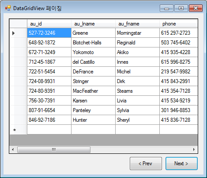Click phone 219 547-9982

pyautogui.click(x=179, y=72)
